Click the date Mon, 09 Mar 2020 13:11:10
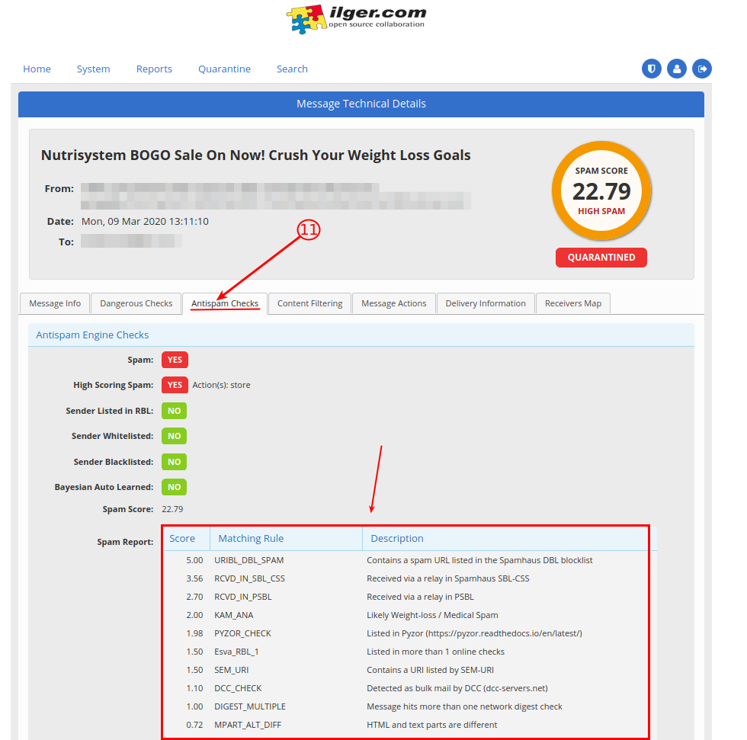747x740 pixels. (145, 222)
